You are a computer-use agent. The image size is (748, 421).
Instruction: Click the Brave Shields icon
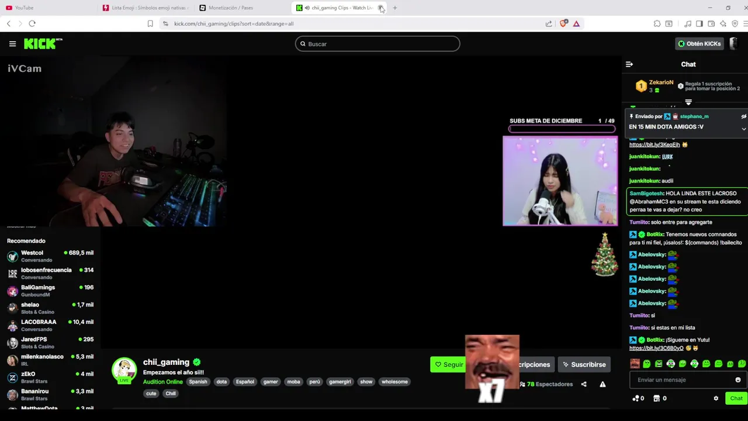pos(563,24)
